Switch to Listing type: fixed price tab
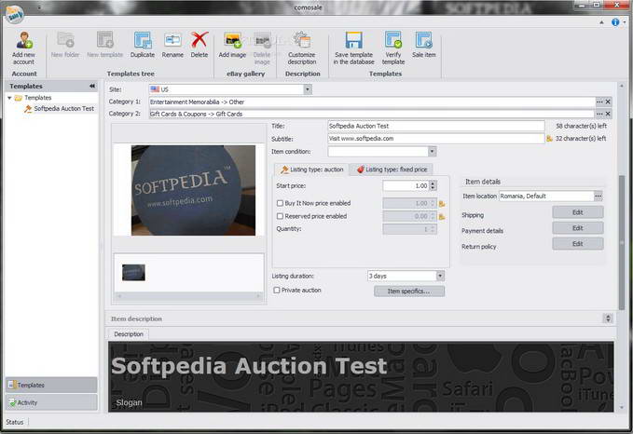The width and height of the screenshot is (633, 434). tap(392, 170)
